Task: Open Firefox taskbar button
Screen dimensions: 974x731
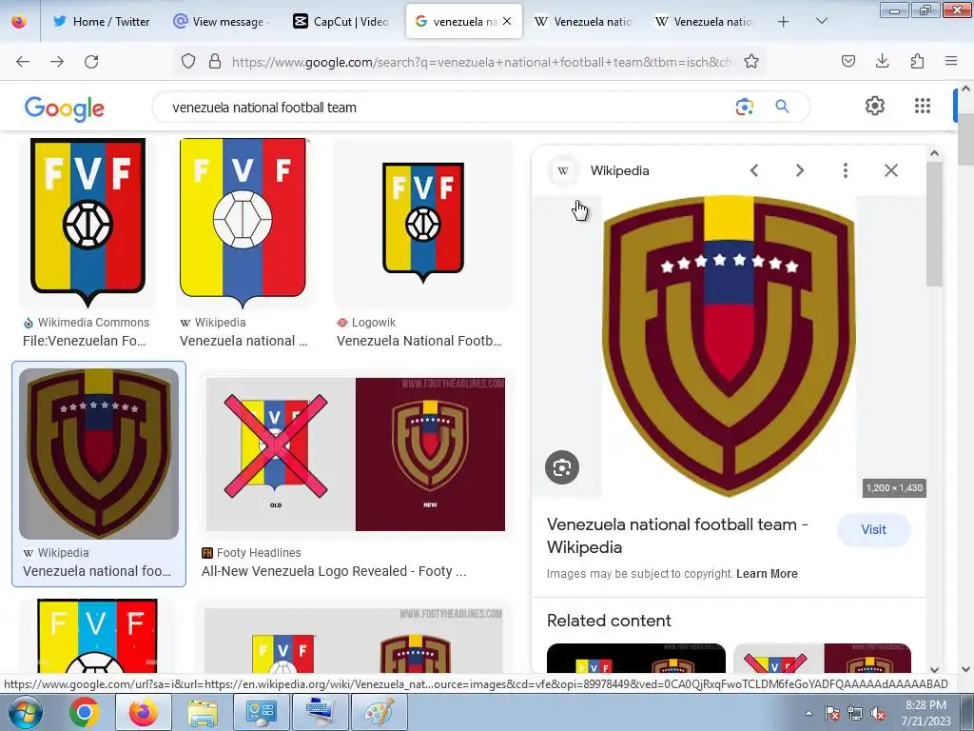Action: pyautogui.click(x=144, y=712)
